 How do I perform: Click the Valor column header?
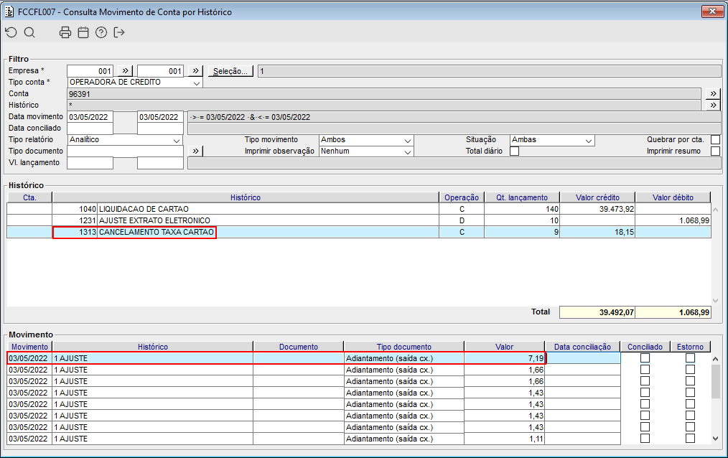pyautogui.click(x=504, y=347)
